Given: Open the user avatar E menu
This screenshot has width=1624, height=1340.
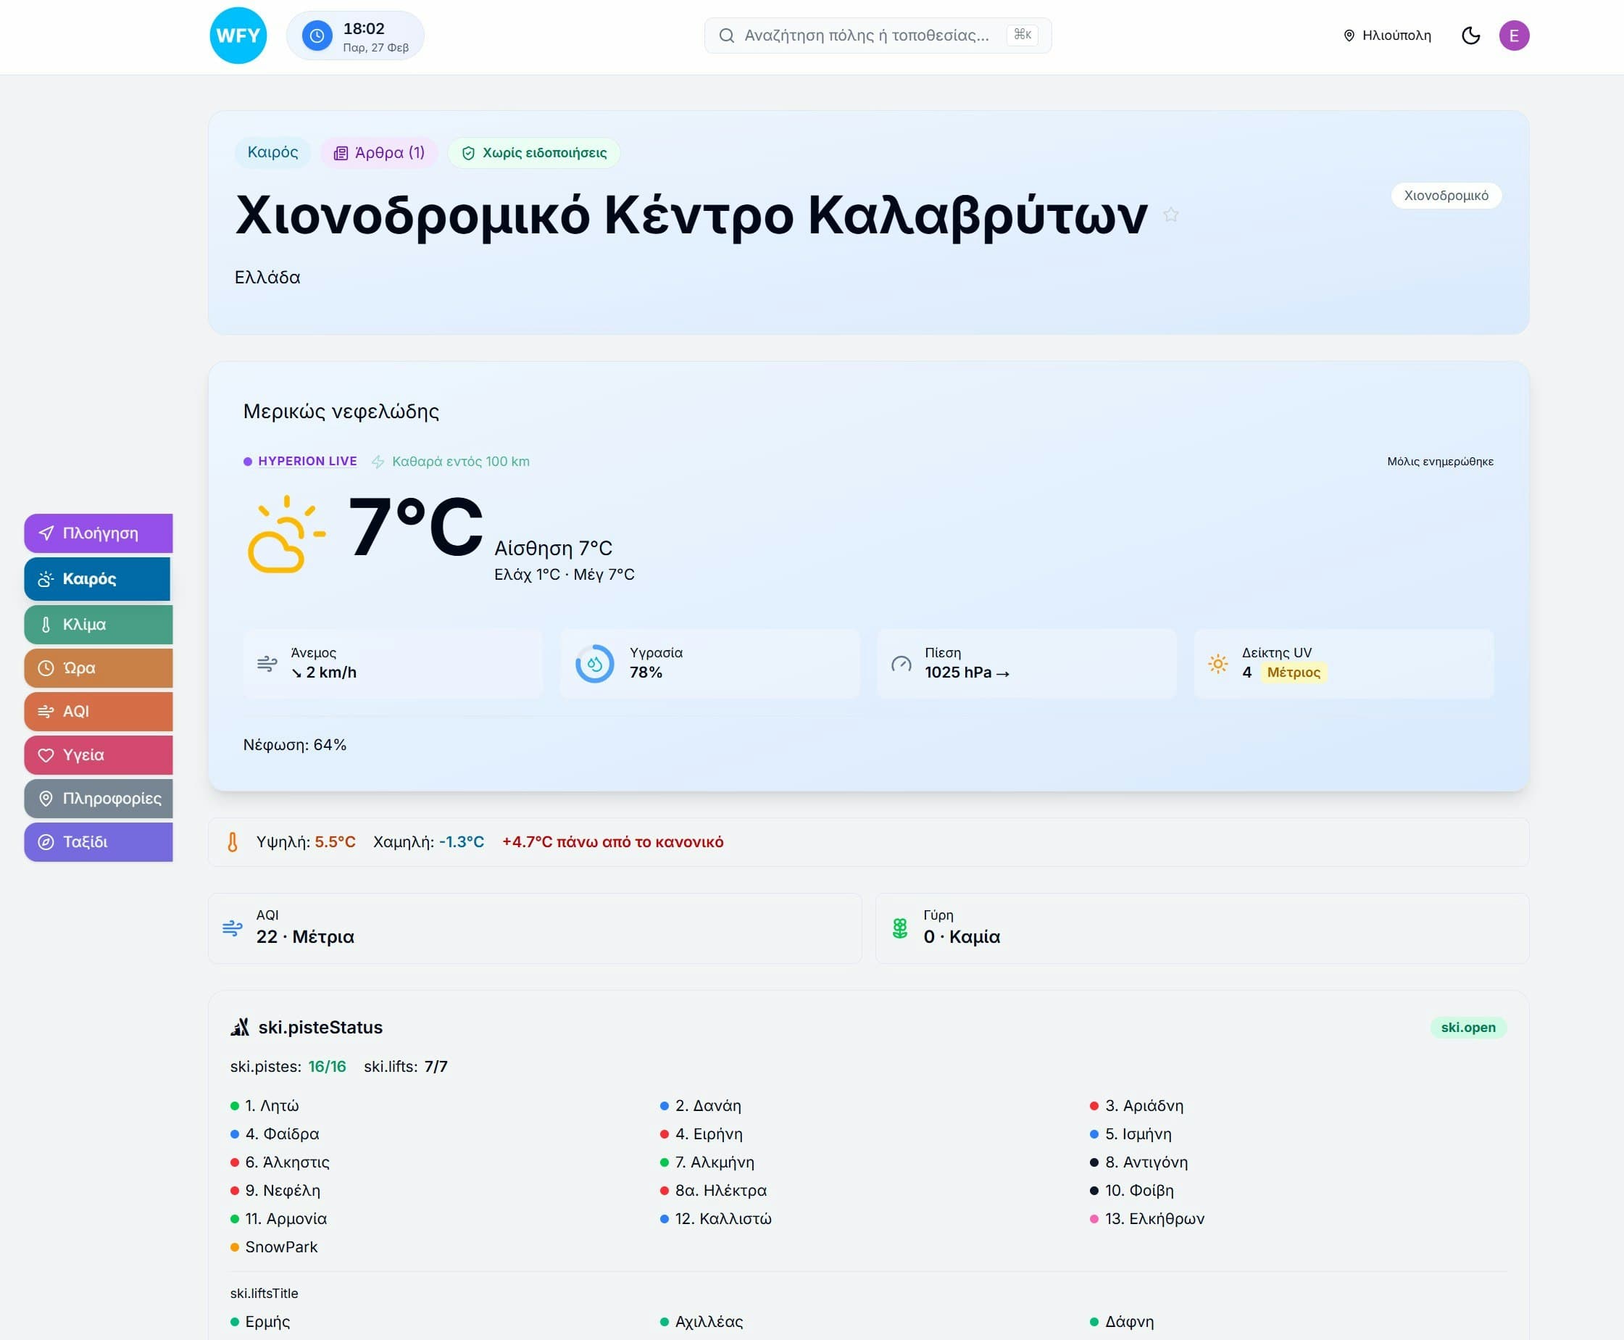Looking at the screenshot, I should tap(1514, 36).
